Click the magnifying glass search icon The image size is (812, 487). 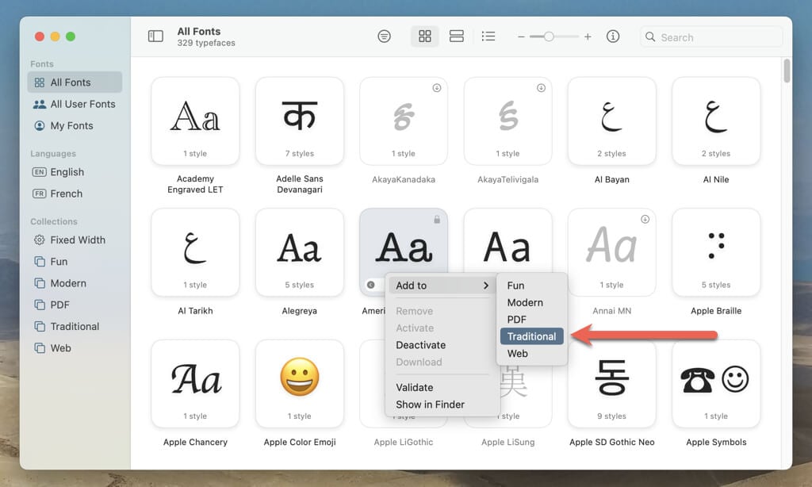(x=650, y=36)
